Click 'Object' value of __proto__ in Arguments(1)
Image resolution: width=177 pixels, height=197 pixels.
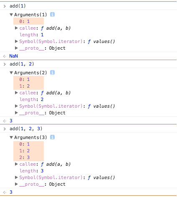57,48
